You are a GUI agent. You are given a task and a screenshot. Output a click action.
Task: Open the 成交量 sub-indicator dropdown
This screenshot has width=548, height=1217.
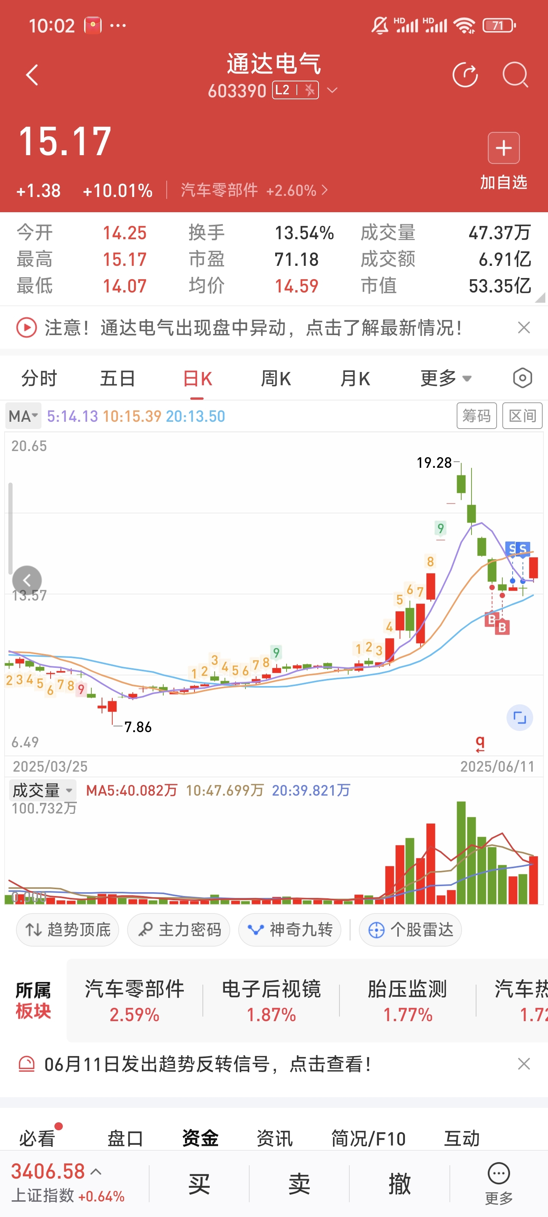tap(43, 790)
